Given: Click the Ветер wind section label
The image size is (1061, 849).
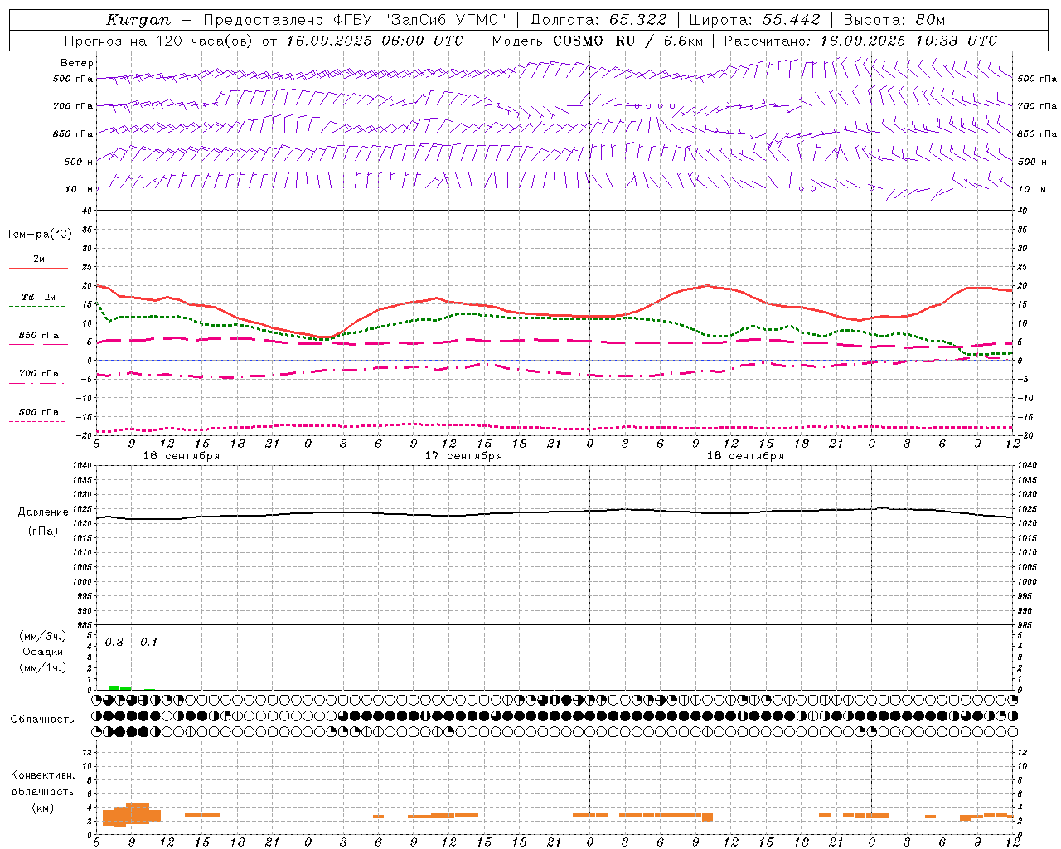Looking at the screenshot, I should pyautogui.click(x=77, y=63).
